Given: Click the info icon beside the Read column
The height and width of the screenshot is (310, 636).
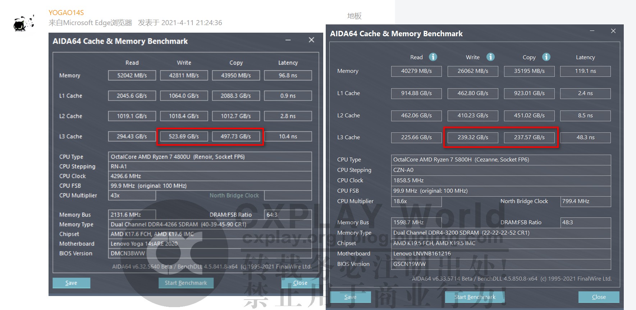Looking at the screenshot, I should click(x=433, y=57).
